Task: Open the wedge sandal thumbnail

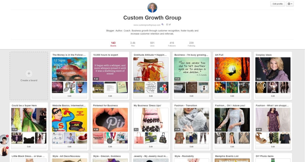Action: pos(261,138)
